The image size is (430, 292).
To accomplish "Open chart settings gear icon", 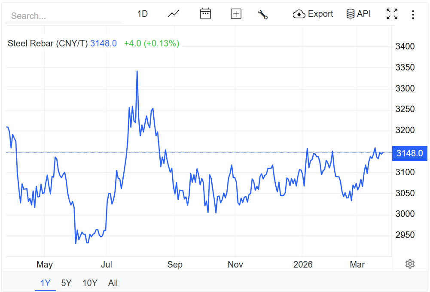I will (x=410, y=264).
